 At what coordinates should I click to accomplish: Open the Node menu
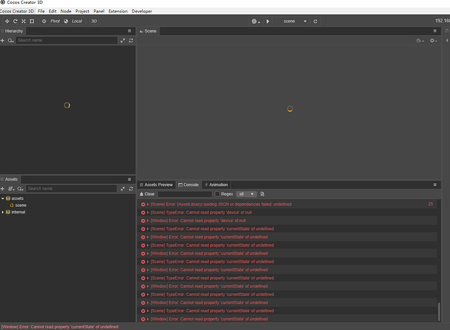(x=66, y=11)
